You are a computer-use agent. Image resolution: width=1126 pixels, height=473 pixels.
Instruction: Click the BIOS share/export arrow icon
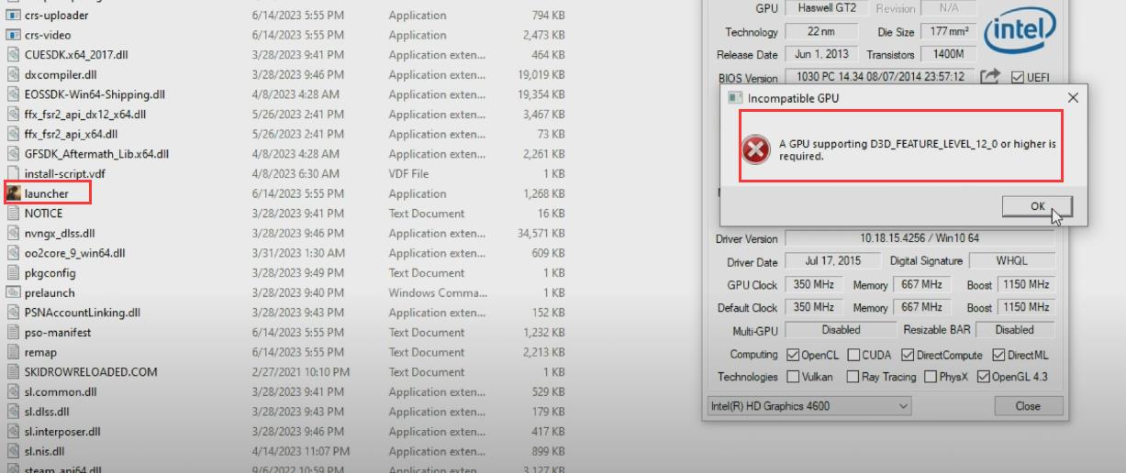point(989,78)
